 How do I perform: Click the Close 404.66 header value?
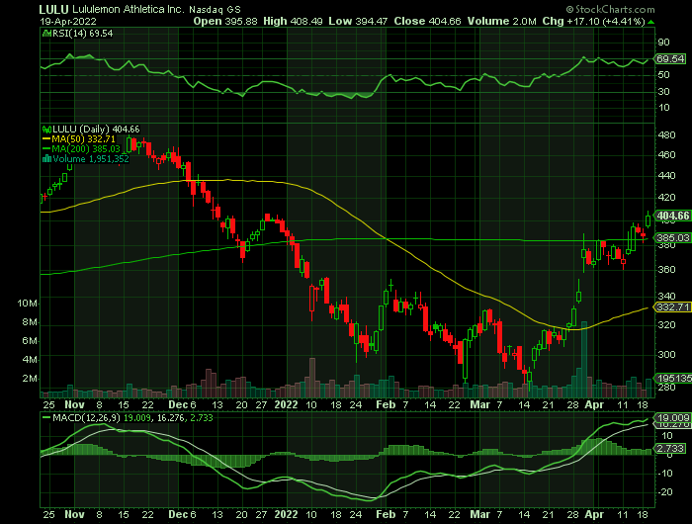(x=427, y=21)
